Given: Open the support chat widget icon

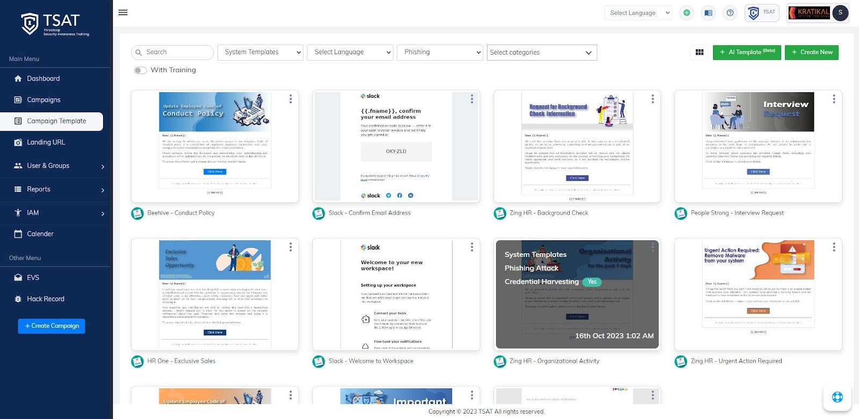Looking at the screenshot, I should 838,398.
